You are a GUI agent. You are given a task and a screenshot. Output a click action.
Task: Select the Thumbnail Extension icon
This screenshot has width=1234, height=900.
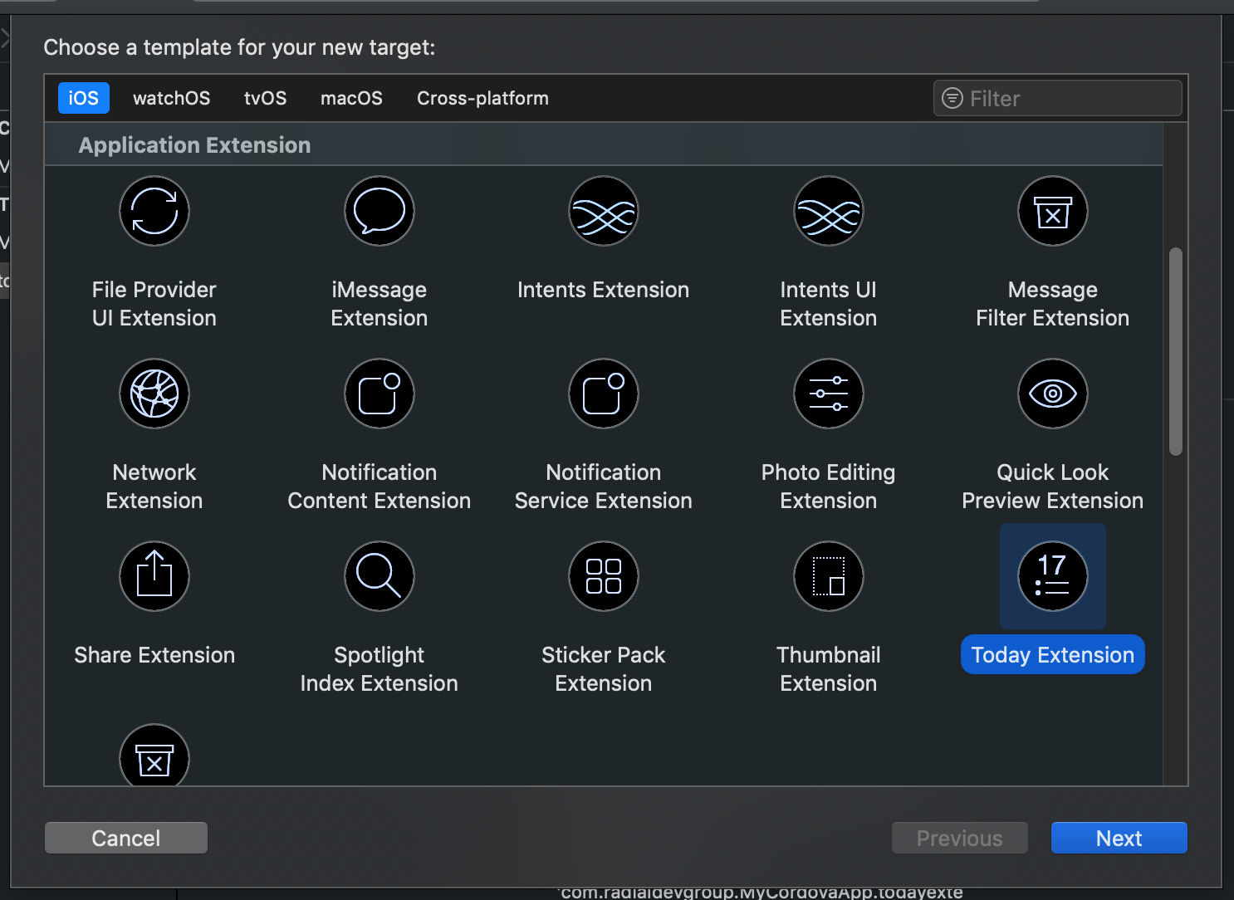(x=829, y=576)
